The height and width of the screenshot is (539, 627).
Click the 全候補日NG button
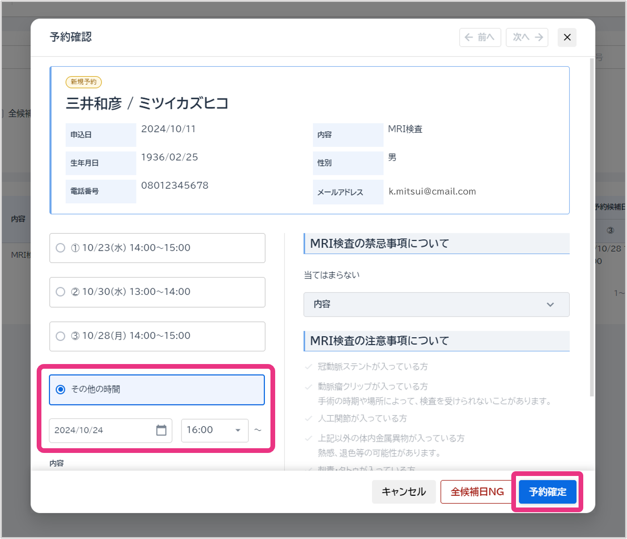click(477, 491)
